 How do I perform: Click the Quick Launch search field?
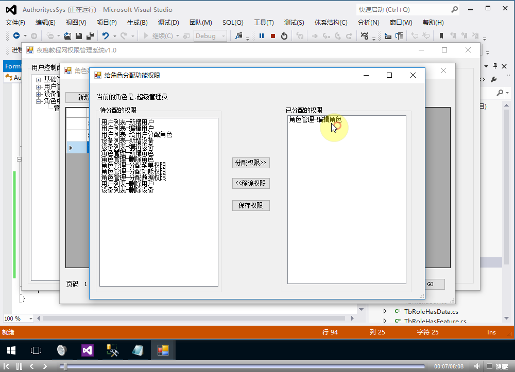403,9
